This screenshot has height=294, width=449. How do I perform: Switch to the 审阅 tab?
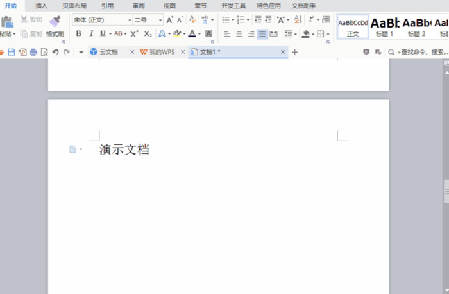(x=139, y=6)
